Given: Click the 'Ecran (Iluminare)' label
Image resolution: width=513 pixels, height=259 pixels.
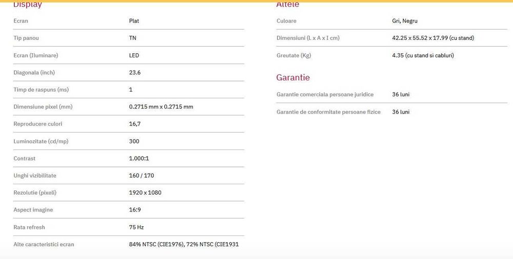Looking at the screenshot, I should [36, 55].
